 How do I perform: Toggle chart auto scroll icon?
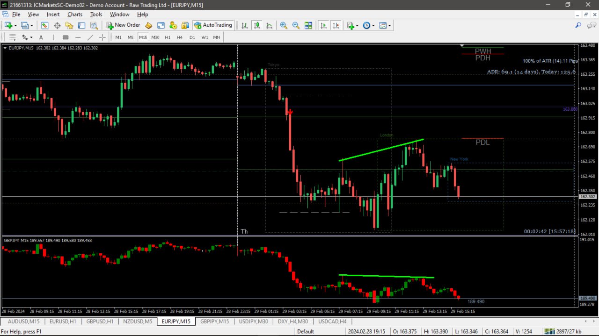coord(323,25)
